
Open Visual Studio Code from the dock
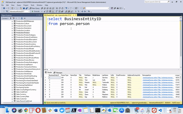[x=160, y=110]
